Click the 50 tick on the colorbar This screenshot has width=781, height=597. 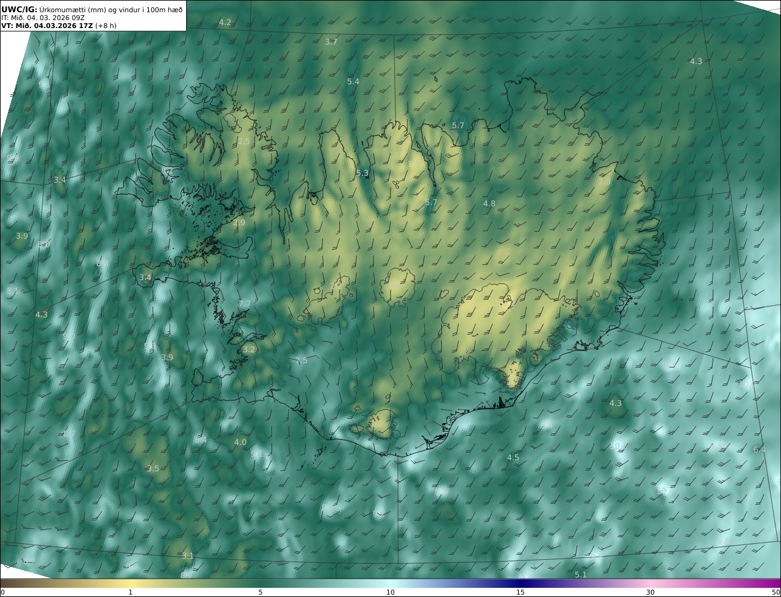776,592
